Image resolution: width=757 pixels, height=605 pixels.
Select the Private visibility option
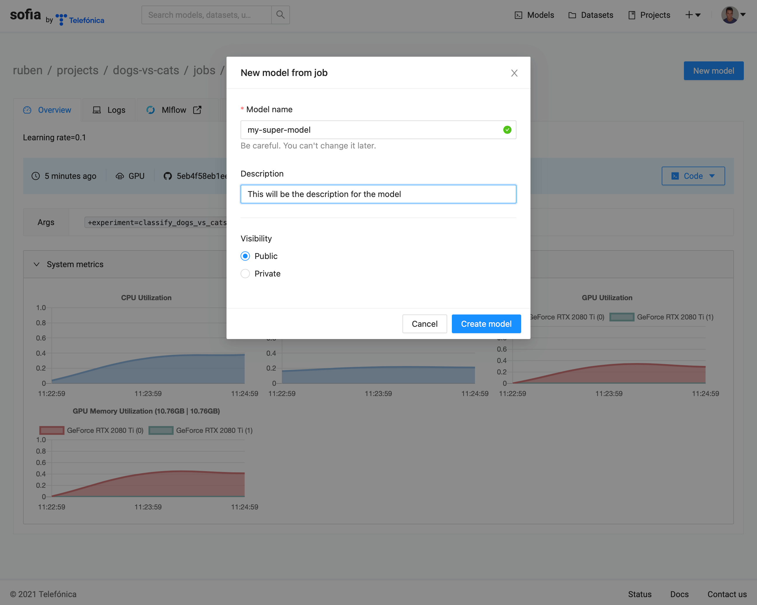click(x=245, y=274)
